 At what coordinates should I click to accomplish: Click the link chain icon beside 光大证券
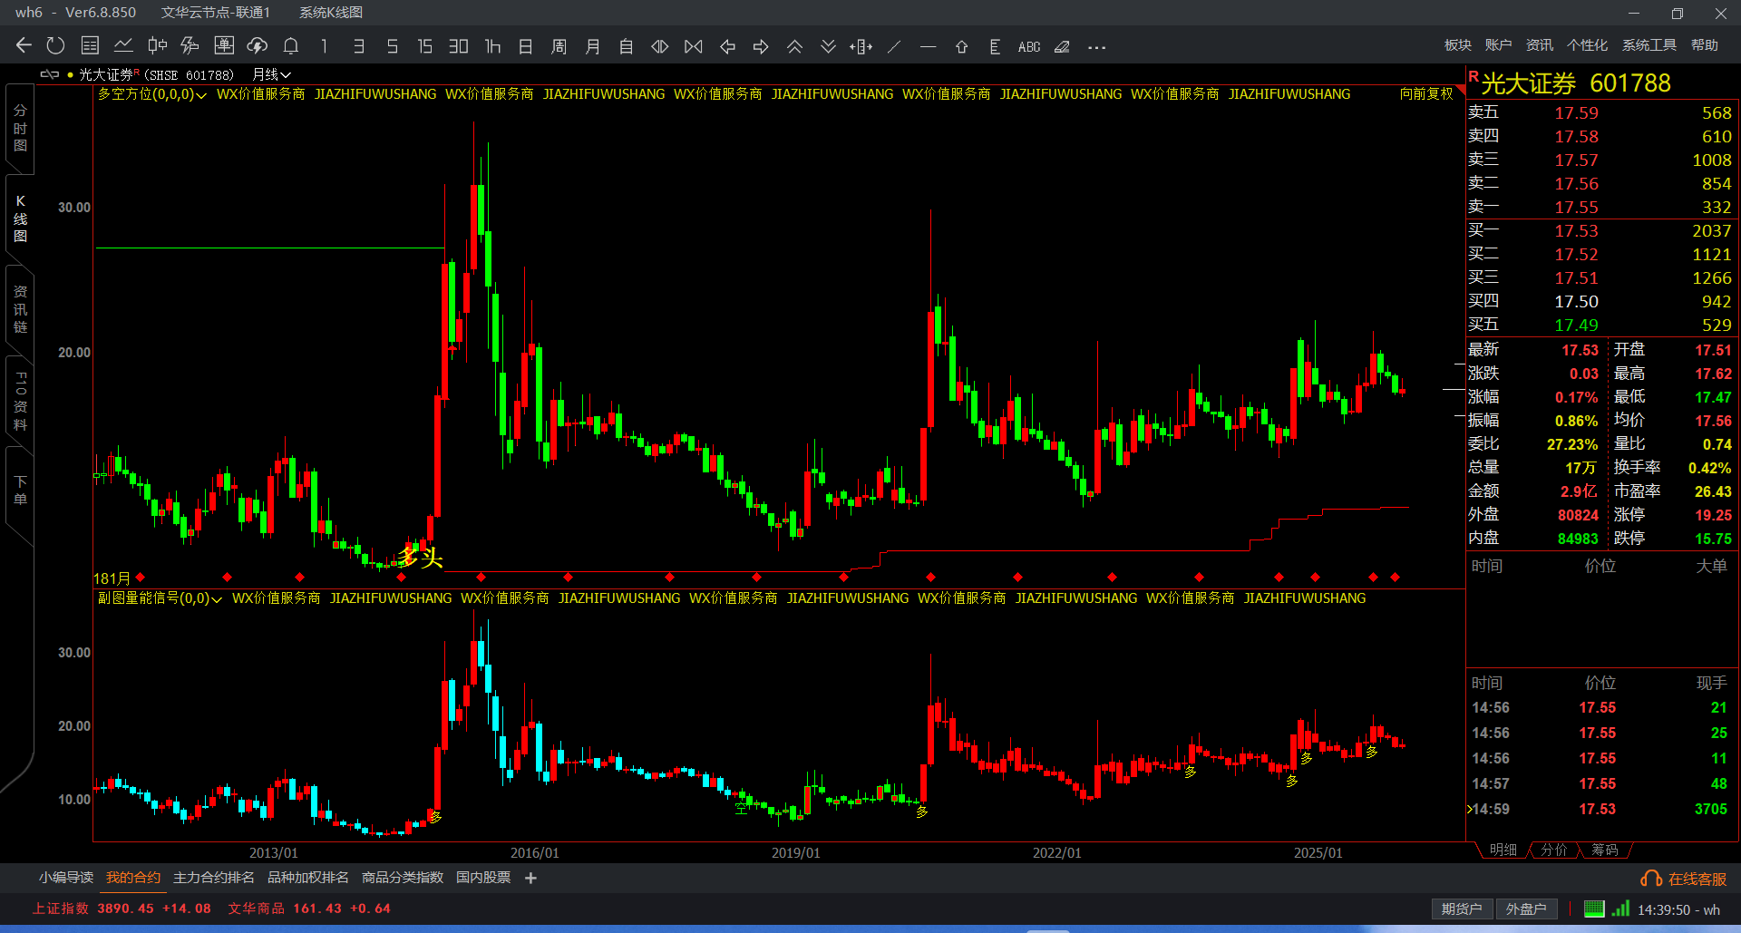coord(50,74)
